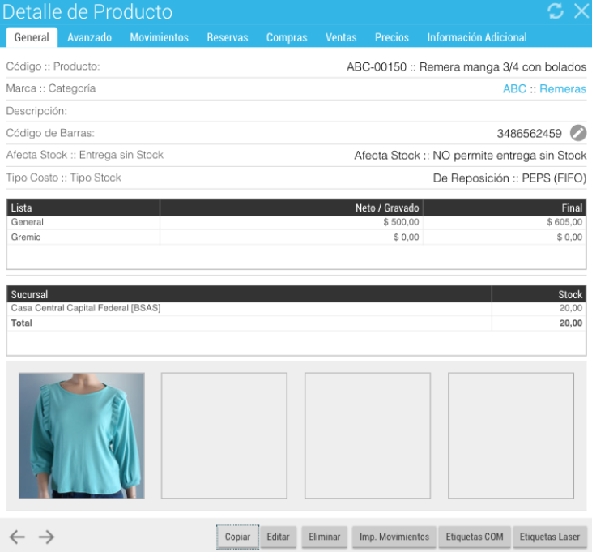
Task: Click the Neto / Gravado column header
Action: 292,208
